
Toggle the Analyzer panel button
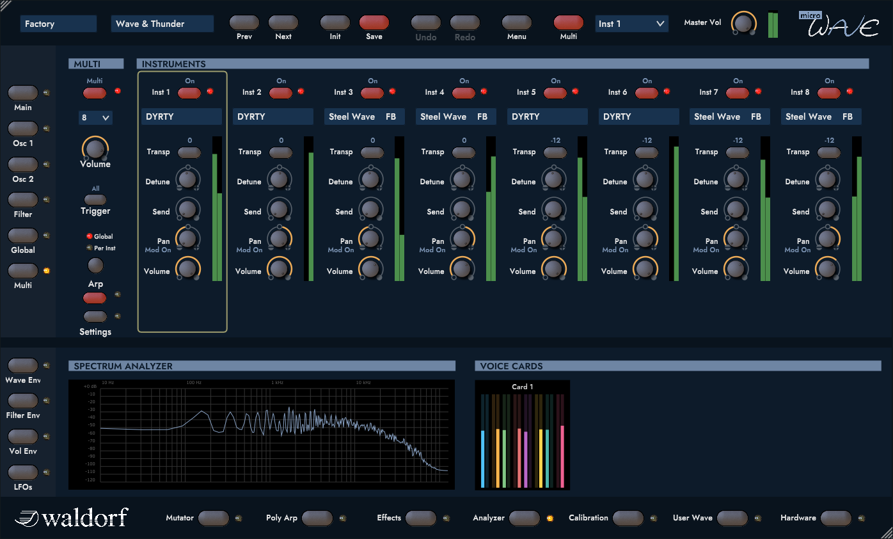(x=525, y=518)
